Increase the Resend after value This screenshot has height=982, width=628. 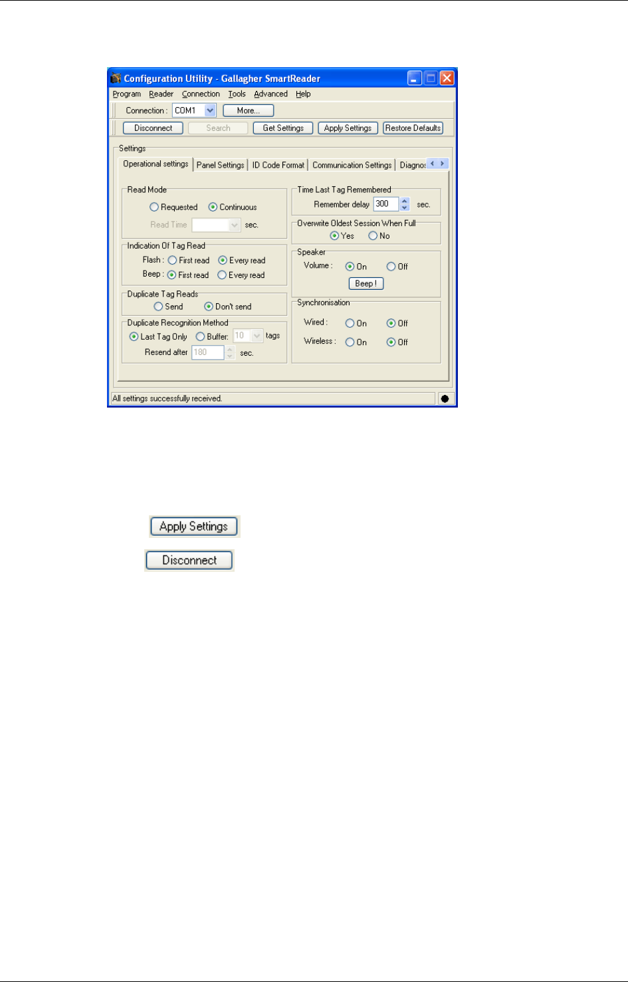(x=230, y=349)
